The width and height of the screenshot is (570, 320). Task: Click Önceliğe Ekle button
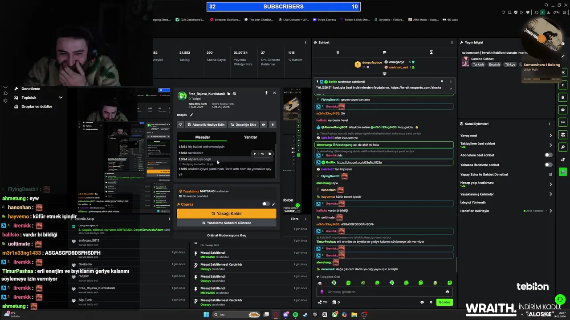pos(243,125)
